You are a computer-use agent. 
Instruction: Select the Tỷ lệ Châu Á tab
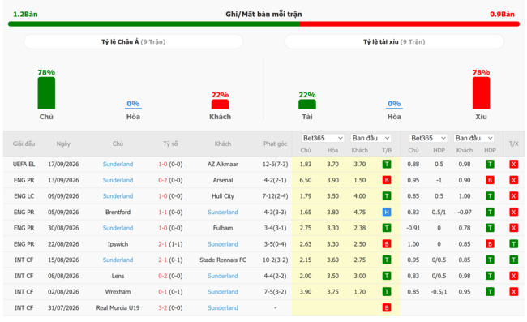tap(134, 41)
